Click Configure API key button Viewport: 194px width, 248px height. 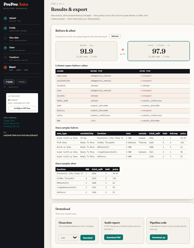(22, 108)
